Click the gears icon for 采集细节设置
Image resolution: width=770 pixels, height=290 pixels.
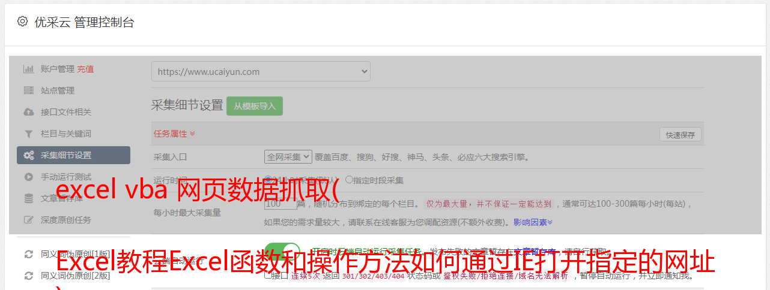[28, 155]
